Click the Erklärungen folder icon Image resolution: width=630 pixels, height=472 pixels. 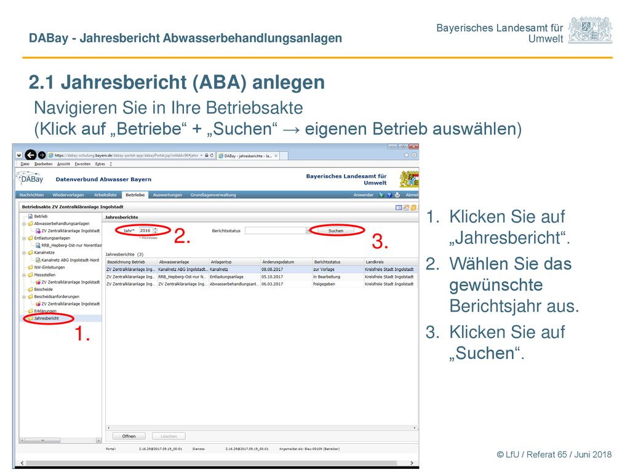(x=31, y=311)
